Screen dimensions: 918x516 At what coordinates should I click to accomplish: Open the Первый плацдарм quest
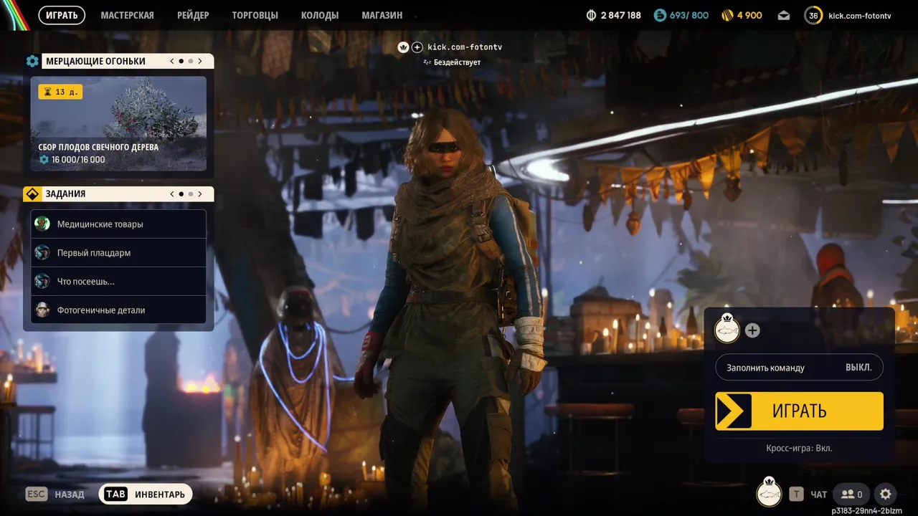(118, 252)
